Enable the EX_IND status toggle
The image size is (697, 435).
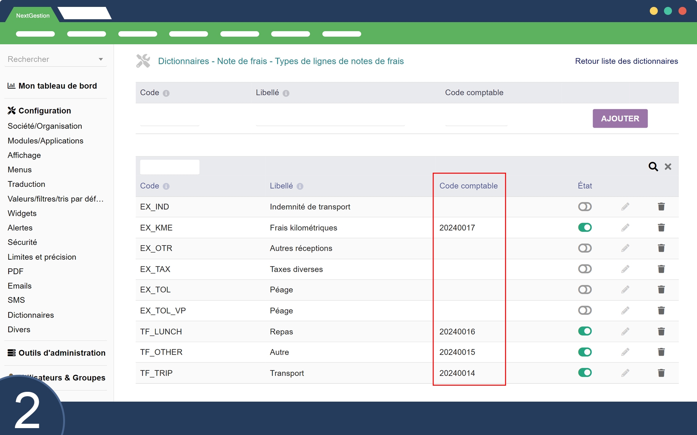click(584, 207)
